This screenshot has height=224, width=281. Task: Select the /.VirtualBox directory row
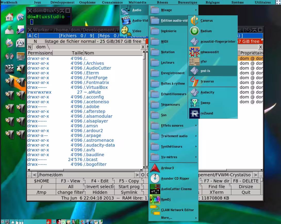tap(85, 87)
